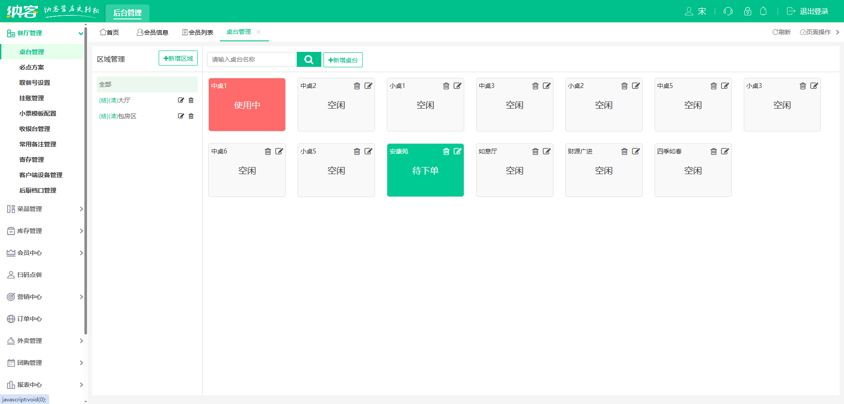The image size is (844, 404).
Task: Click the 新增桌台 button
Action: (x=343, y=60)
